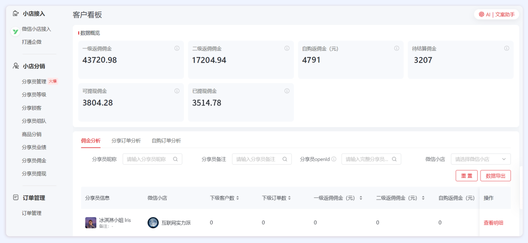
Task: Click the value 3514.78
Action: (207, 103)
